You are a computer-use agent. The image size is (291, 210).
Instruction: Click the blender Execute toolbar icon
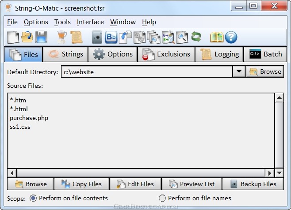[x=62, y=37]
